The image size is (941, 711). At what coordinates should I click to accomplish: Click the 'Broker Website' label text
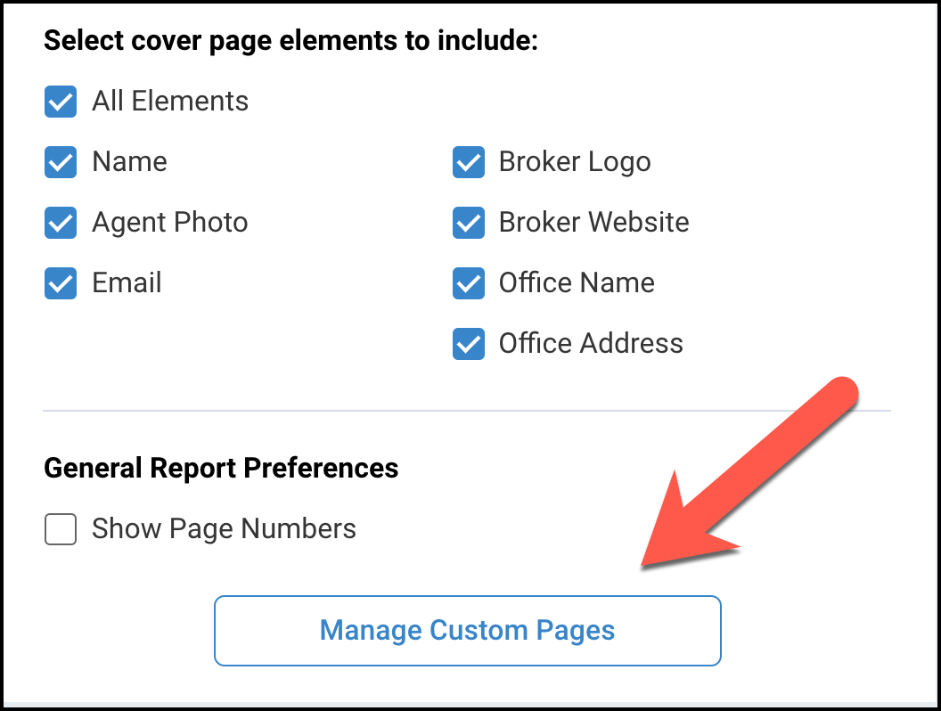point(593,223)
